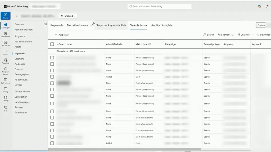The height and width of the screenshot is (152, 271).
Task: Click the Ad group column header
Action: tap(228, 44)
